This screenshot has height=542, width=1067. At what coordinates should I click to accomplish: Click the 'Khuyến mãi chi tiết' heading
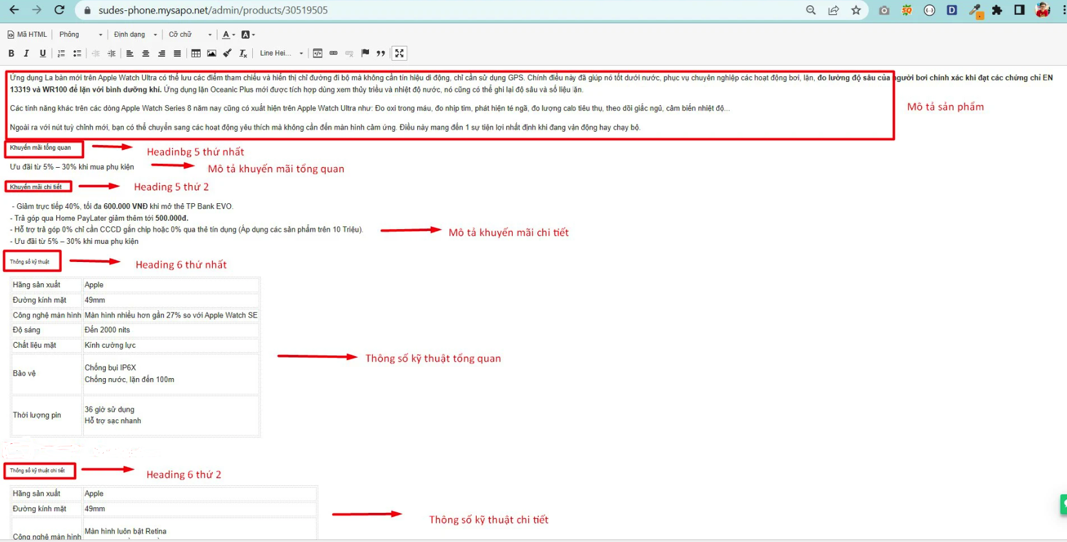coord(36,187)
